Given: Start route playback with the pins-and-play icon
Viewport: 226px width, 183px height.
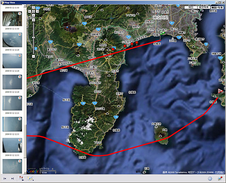Looking at the screenshot, I should [22, 178].
